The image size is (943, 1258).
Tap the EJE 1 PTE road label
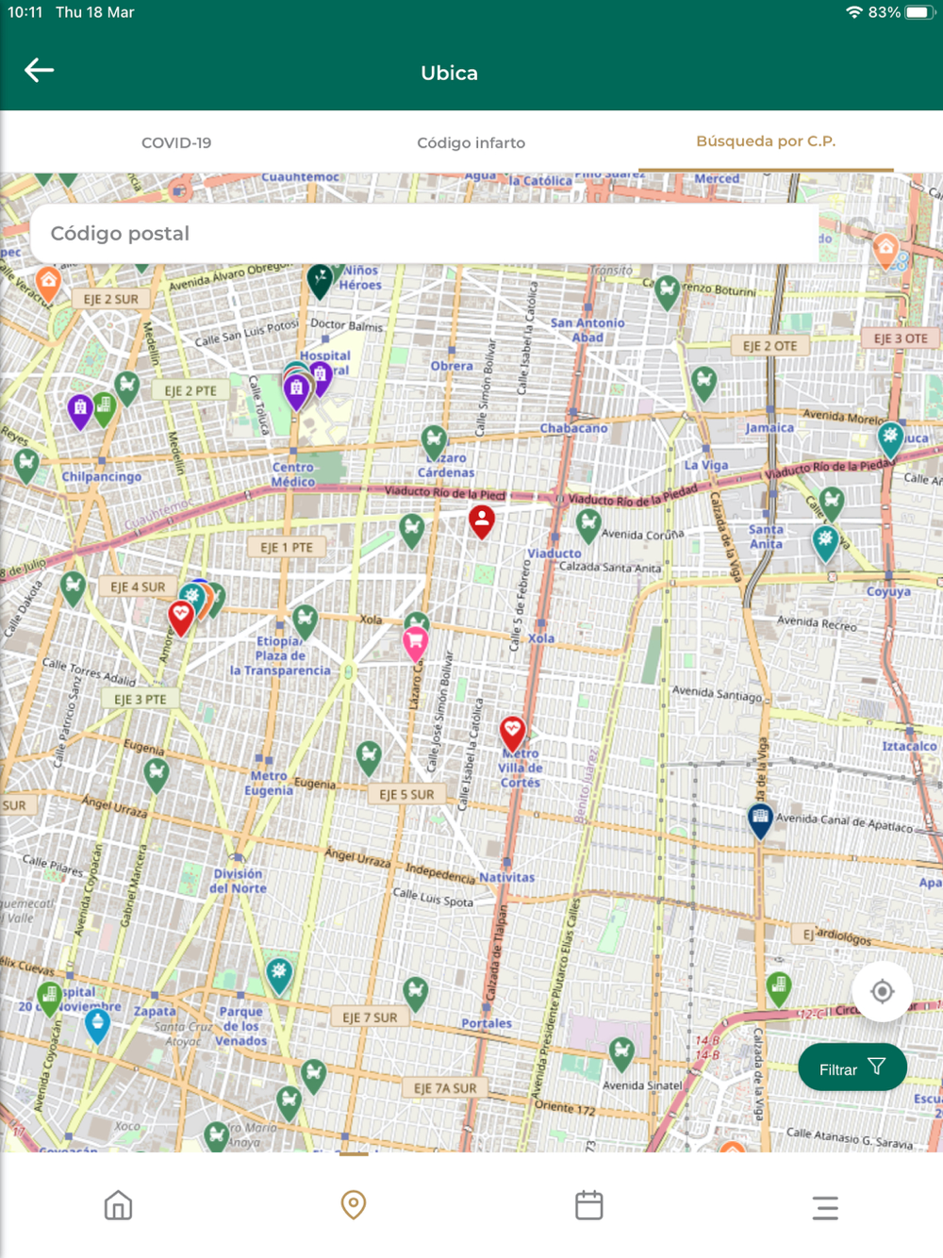coord(287,547)
